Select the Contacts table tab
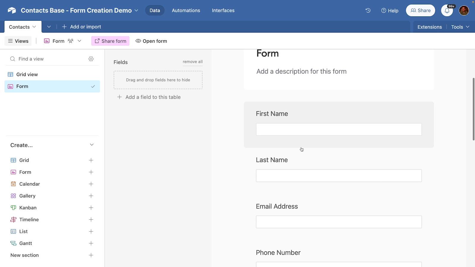The height and width of the screenshot is (267, 475). coord(23,27)
